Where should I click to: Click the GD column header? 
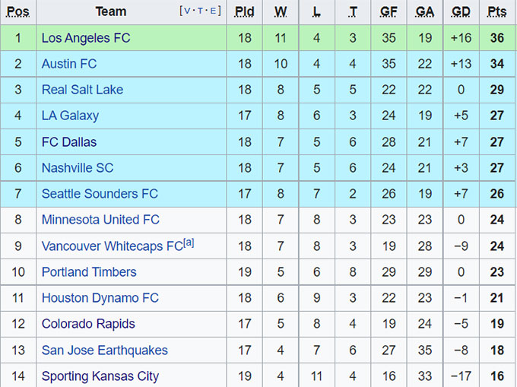pos(461,11)
